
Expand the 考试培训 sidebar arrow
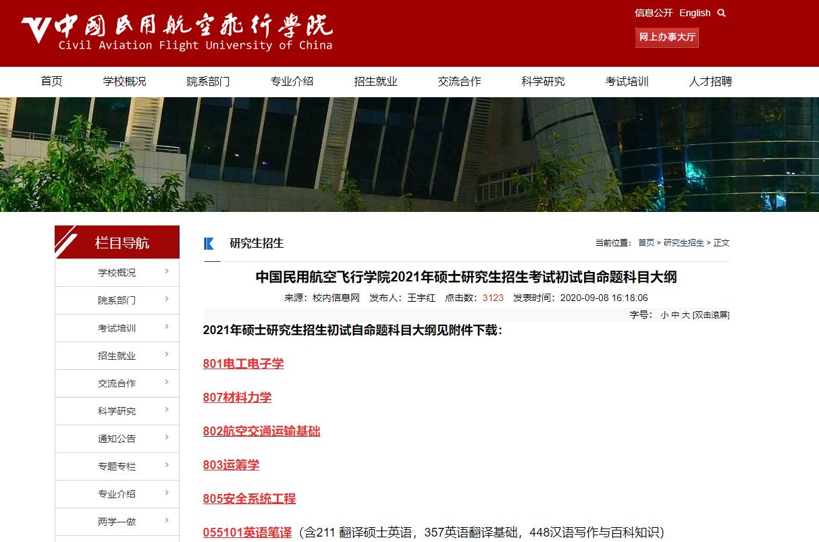pos(166,327)
